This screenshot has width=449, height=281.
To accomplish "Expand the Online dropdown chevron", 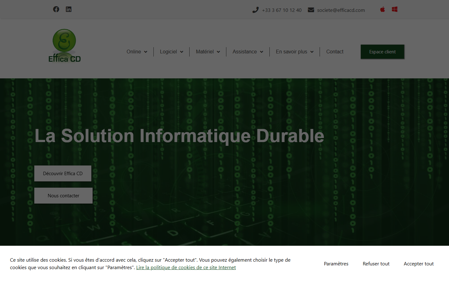I will [146, 52].
